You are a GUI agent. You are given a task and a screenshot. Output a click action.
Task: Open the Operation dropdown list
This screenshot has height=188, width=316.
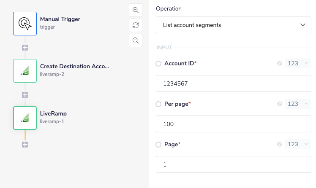pos(233,25)
